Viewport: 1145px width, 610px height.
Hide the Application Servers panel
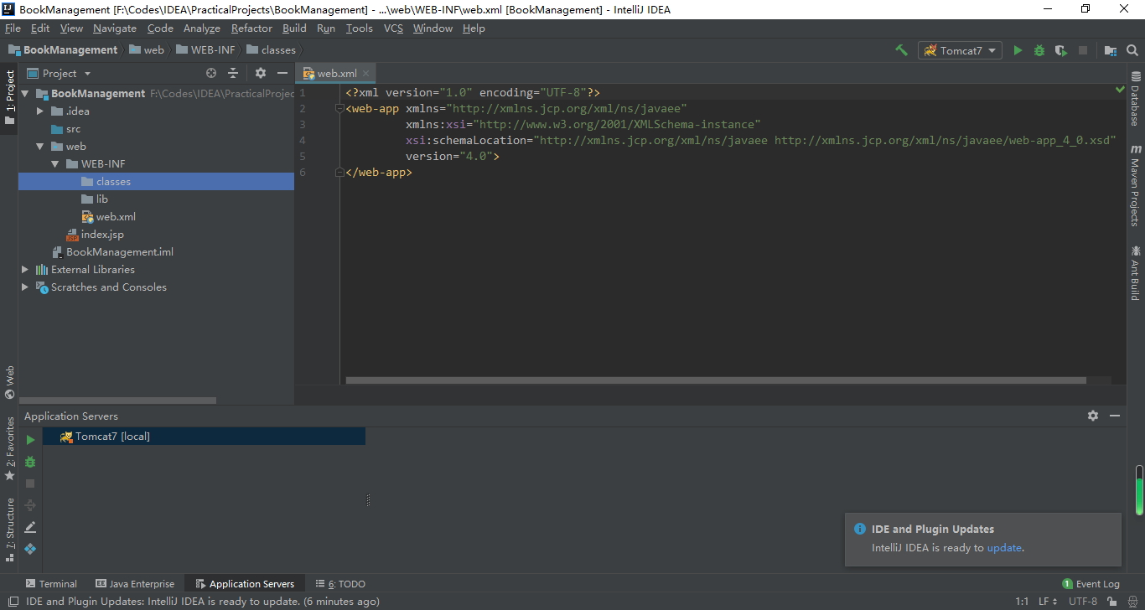point(1114,416)
